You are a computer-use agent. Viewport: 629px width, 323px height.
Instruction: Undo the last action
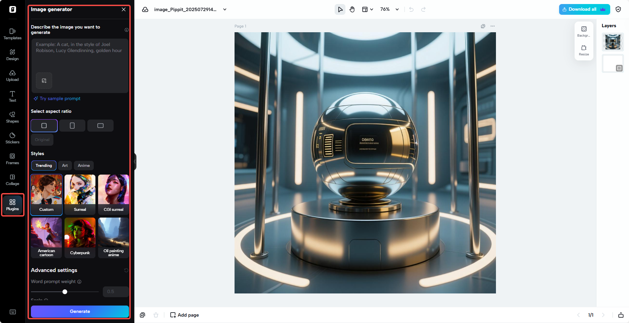click(x=411, y=9)
